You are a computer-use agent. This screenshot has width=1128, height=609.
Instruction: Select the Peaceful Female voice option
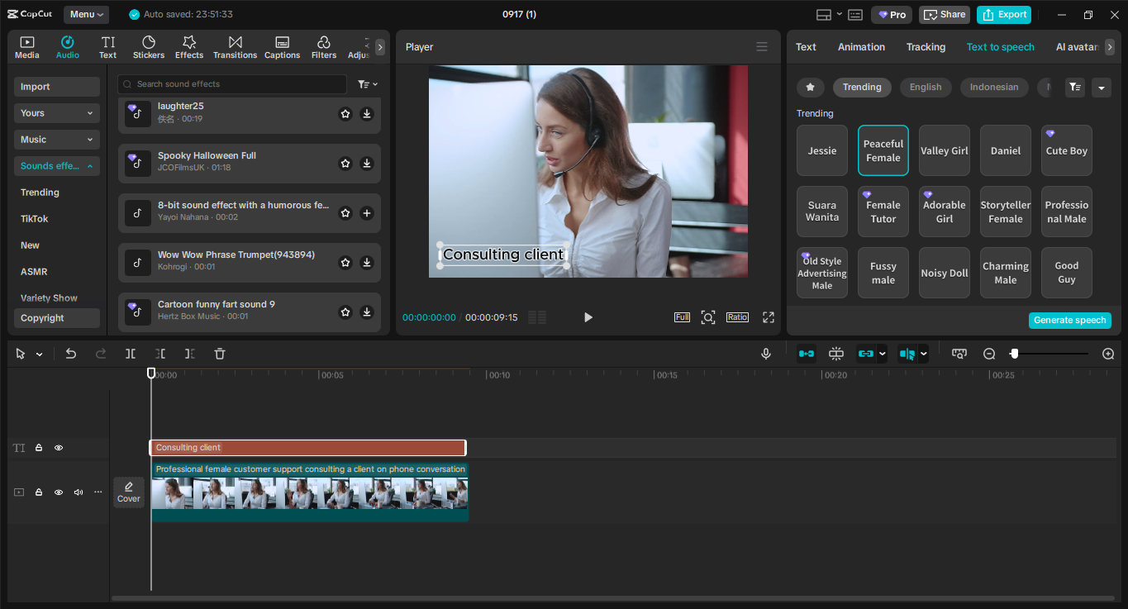[883, 150]
